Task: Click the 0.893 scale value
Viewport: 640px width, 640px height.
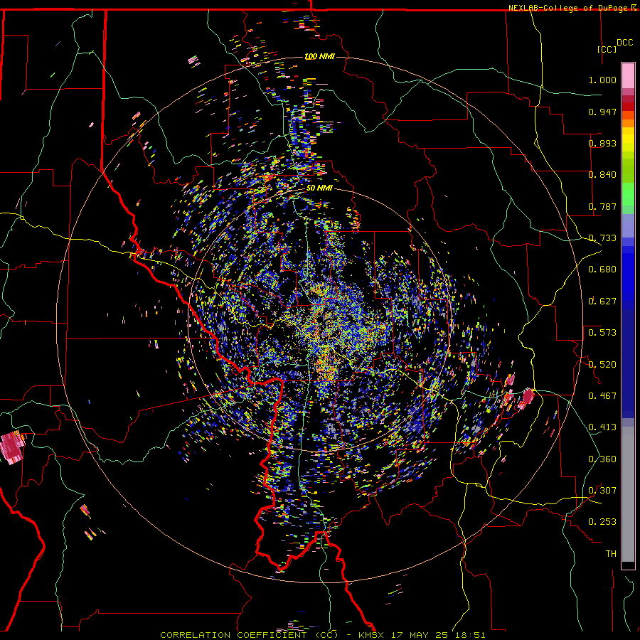Action: click(x=602, y=143)
